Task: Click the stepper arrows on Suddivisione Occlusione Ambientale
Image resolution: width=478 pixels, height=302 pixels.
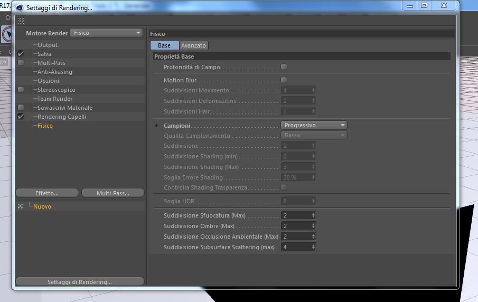Action: pos(313,237)
